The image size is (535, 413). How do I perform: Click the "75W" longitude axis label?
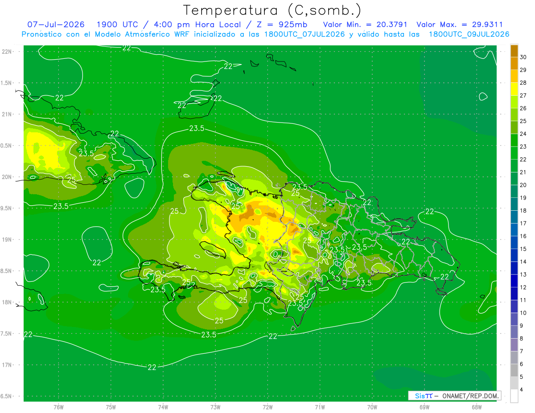coord(111,407)
